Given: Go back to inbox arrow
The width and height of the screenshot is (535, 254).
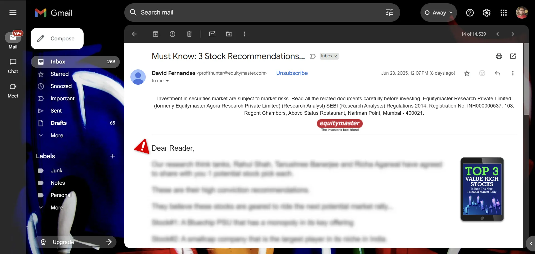Looking at the screenshot, I should pyautogui.click(x=134, y=34).
